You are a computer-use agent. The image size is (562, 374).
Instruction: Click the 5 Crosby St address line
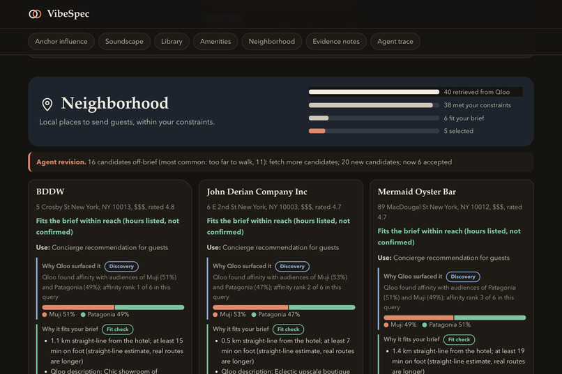[105, 207]
